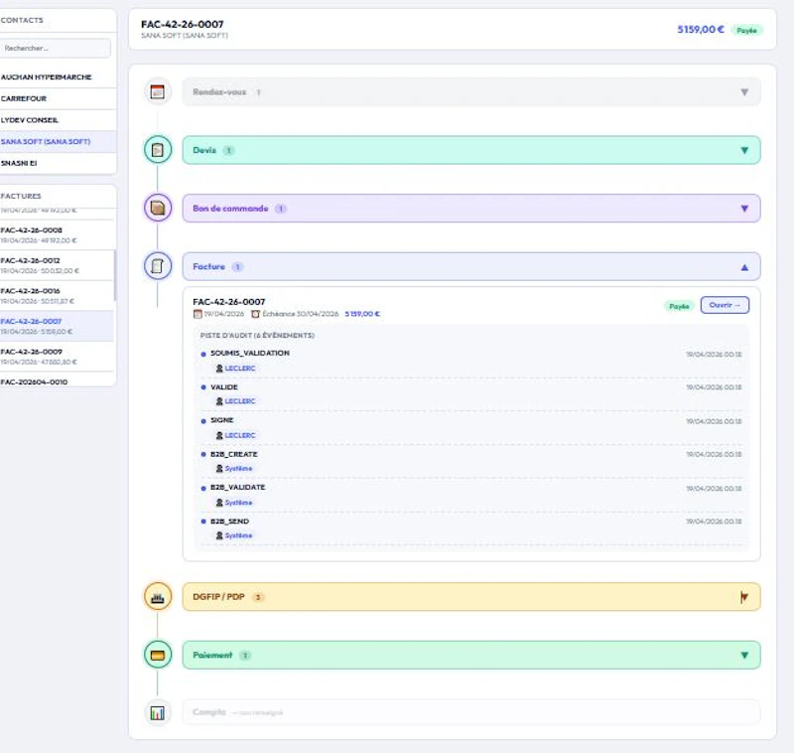This screenshot has width=794, height=753.
Task: Expand the Paiement section arrow
Action: coord(744,656)
